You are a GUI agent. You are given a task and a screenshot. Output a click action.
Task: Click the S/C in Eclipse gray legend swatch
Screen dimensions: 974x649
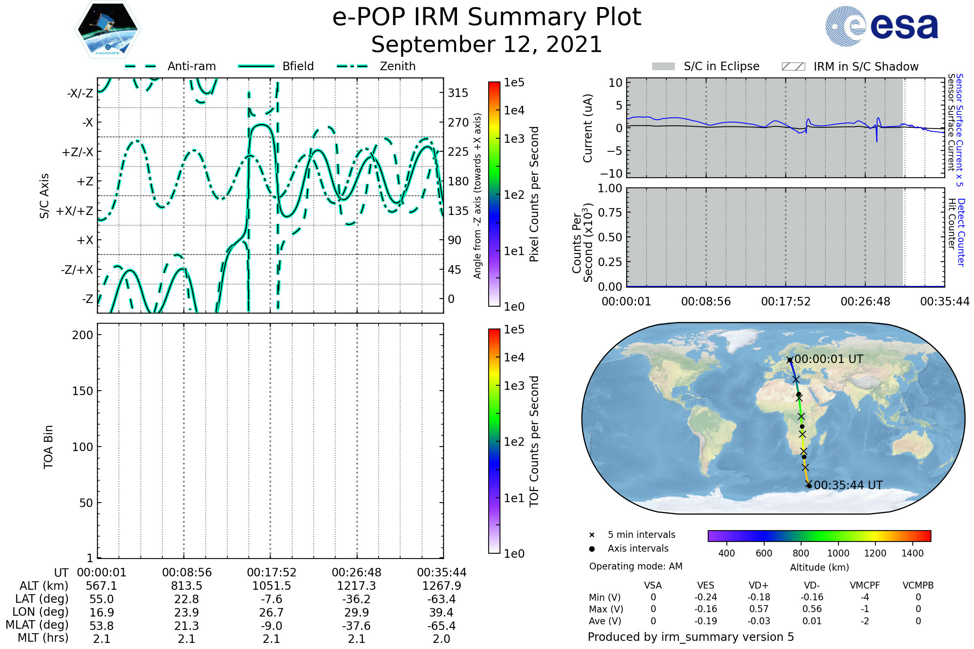pos(664,67)
